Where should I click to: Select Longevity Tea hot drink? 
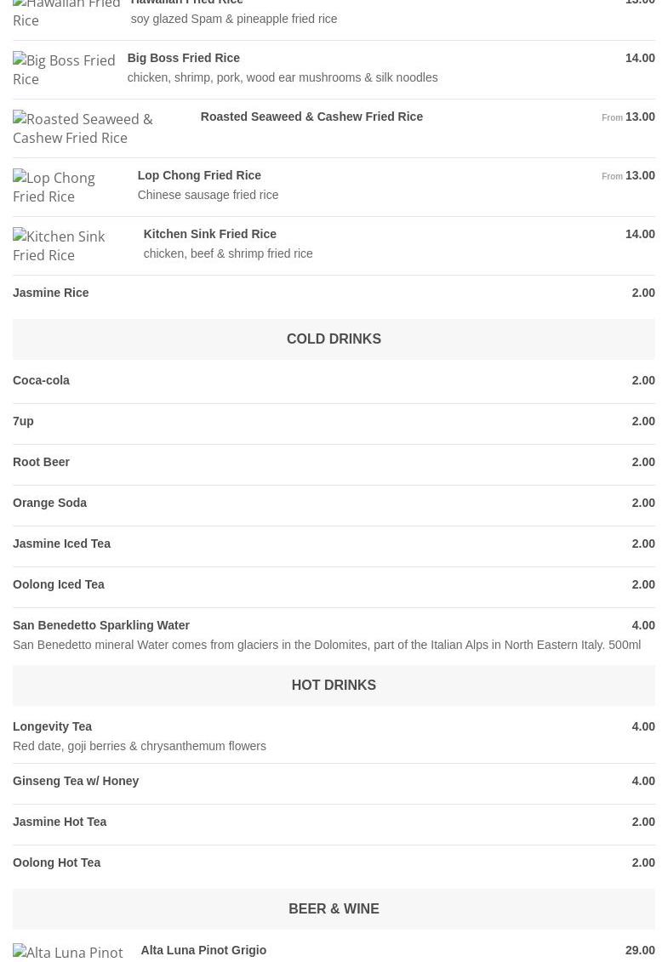pos(52,726)
